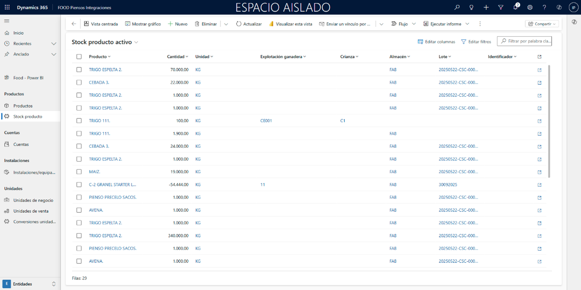Click the back arrow in command bar
This screenshot has height=290, width=581.
(x=74, y=24)
